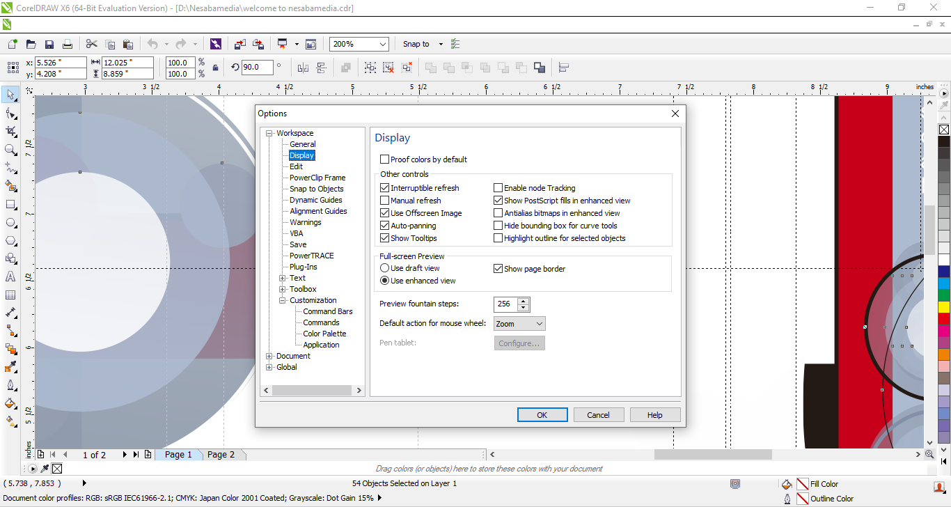Open the zoom level 200% dropdown
Viewport: 951px width, 507px height.
382,44
